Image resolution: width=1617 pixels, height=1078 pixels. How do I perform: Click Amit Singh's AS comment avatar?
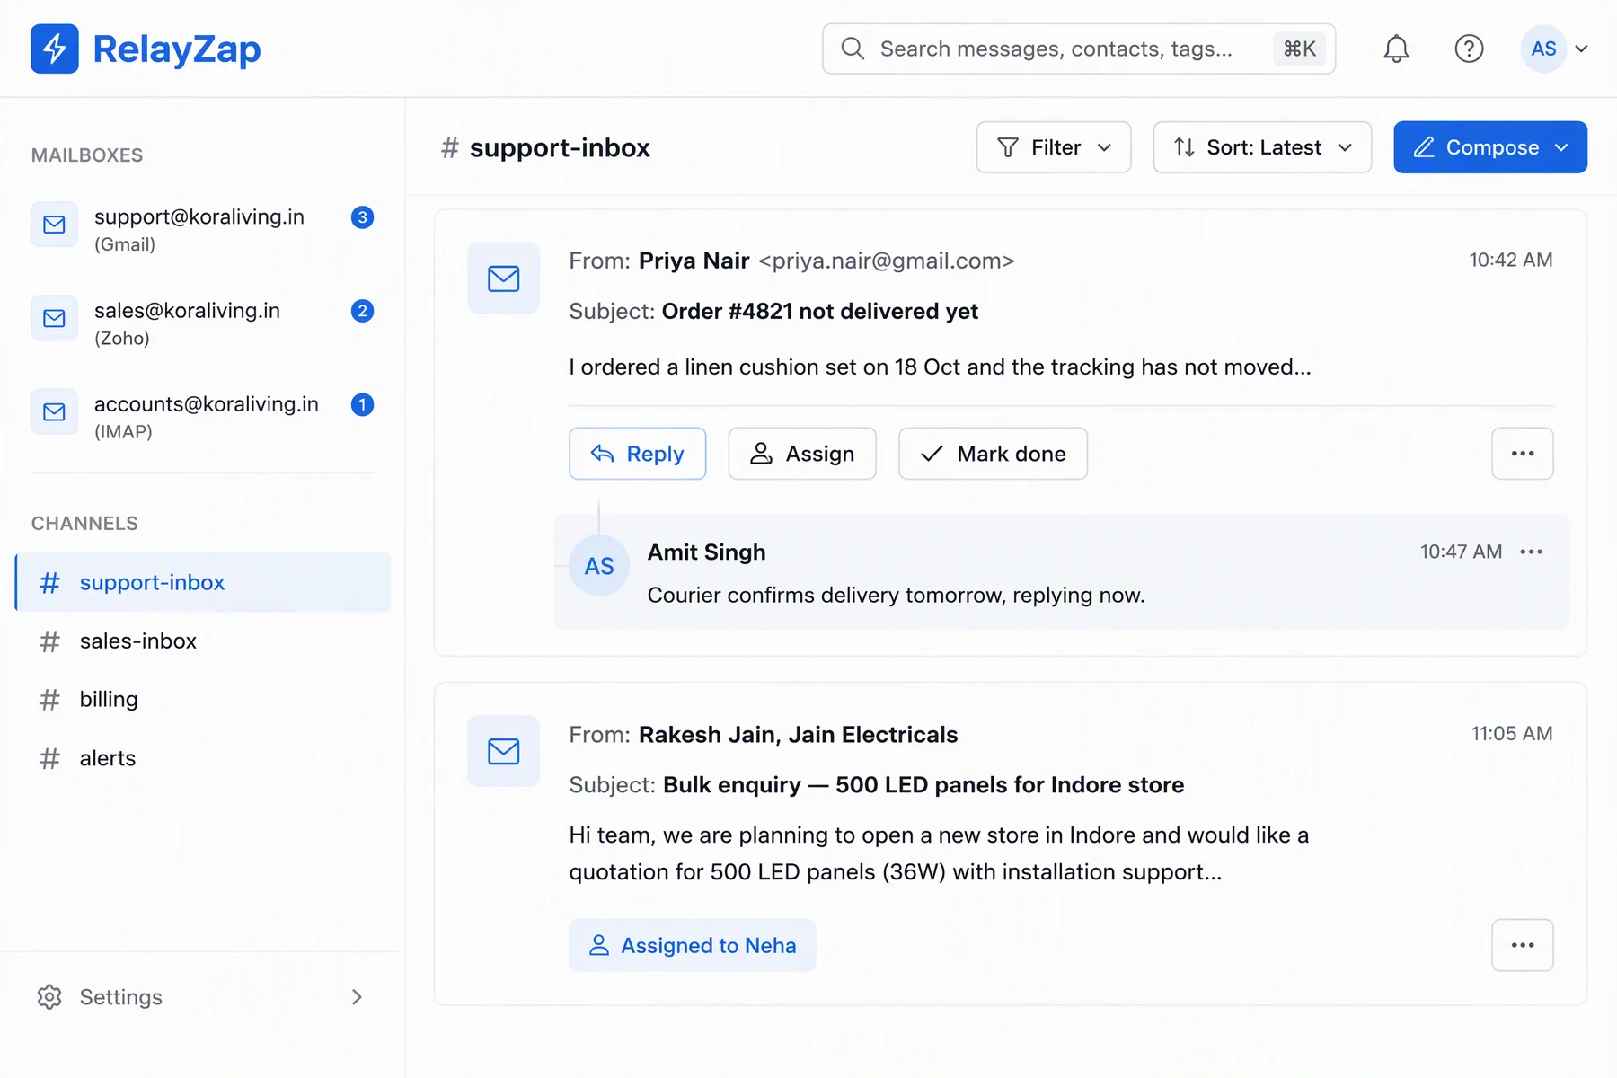click(599, 566)
